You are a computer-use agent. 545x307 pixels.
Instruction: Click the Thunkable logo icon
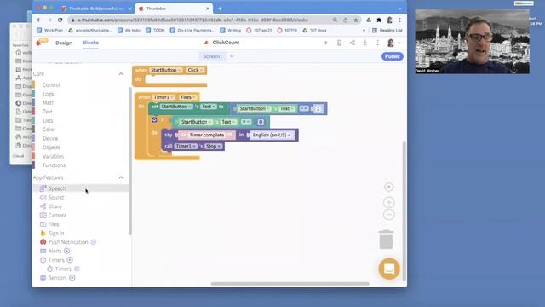[42, 43]
